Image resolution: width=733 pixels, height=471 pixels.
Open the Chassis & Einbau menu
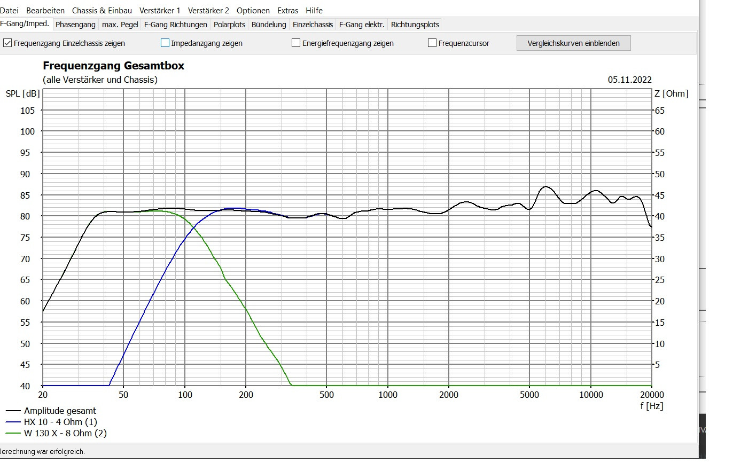click(x=102, y=10)
